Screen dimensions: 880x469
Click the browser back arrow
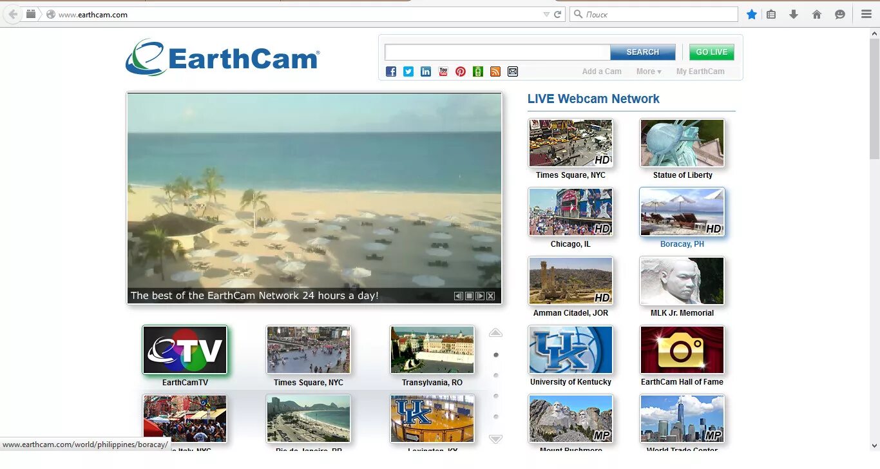pos(13,14)
